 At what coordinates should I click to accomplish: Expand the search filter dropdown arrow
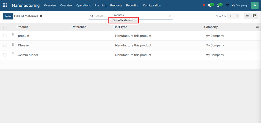pyautogui.click(x=170, y=16)
